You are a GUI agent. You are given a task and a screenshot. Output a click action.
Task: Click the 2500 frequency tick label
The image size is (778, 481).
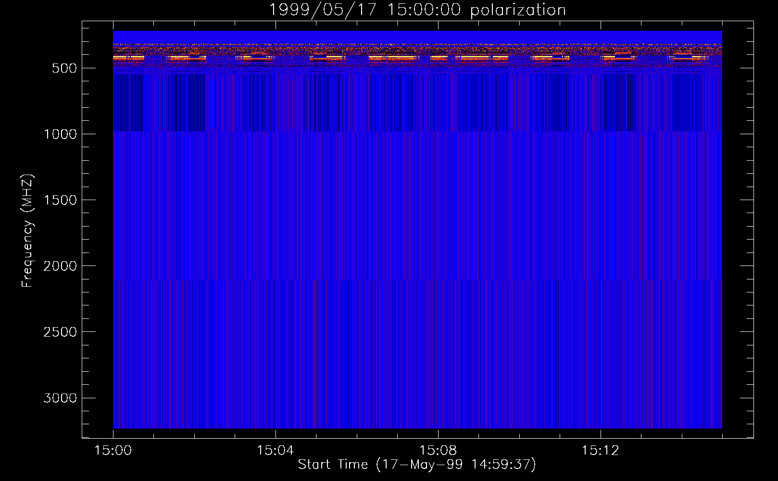[x=60, y=332]
